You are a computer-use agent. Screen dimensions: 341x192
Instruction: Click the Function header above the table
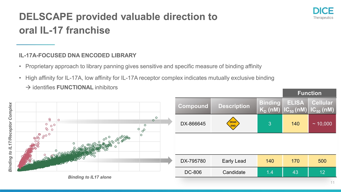pos(309,93)
